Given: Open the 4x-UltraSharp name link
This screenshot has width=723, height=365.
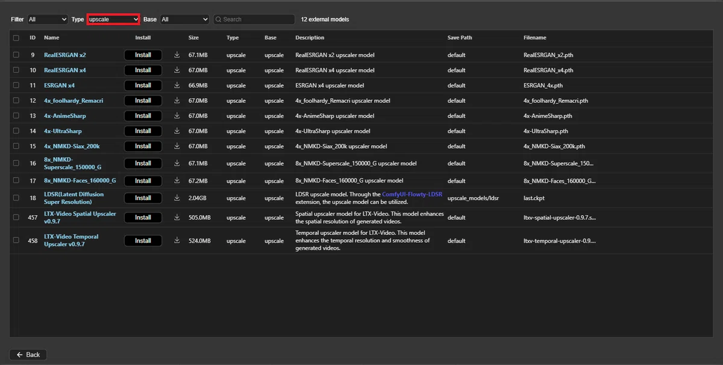Looking at the screenshot, I should tap(63, 131).
